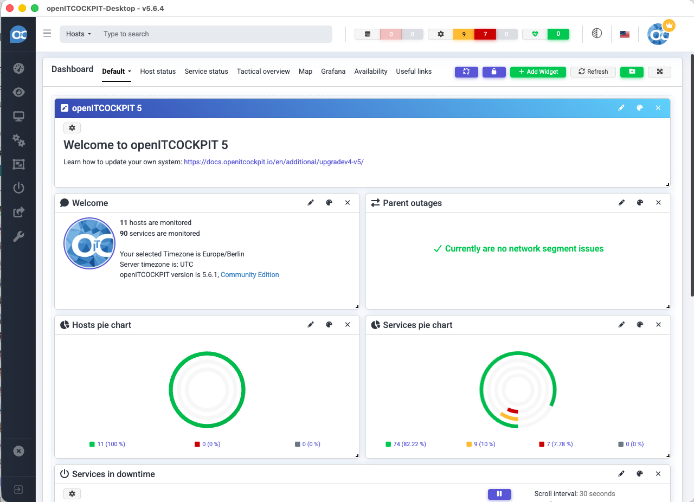
Task: Edit the openITCOCKPIT 5 widget title
Action: tap(621, 108)
